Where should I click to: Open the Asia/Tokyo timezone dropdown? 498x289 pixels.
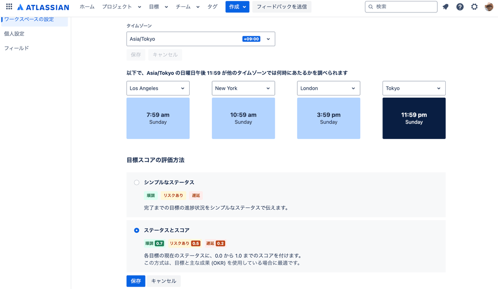(x=201, y=39)
